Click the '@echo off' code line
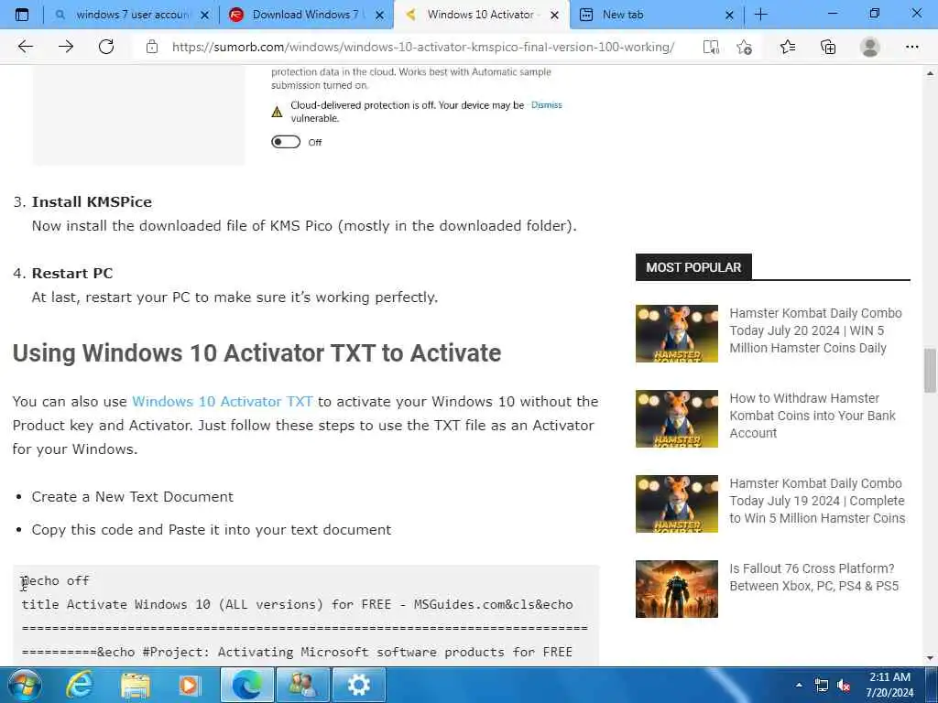938x703 pixels. (x=55, y=580)
